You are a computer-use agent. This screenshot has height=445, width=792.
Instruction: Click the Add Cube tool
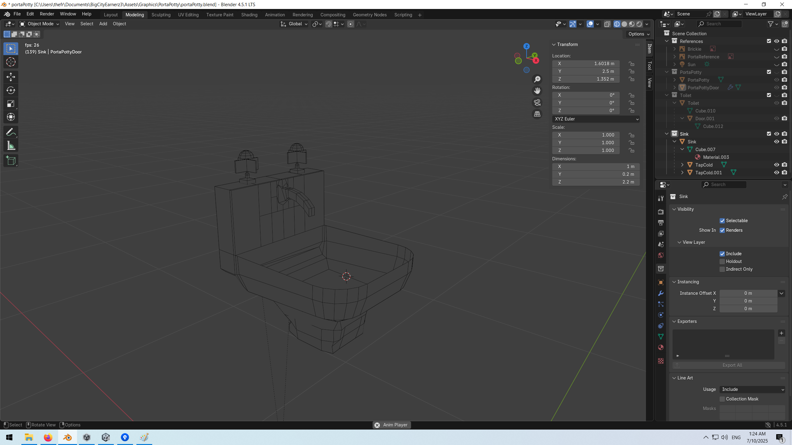[x=11, y=161]
